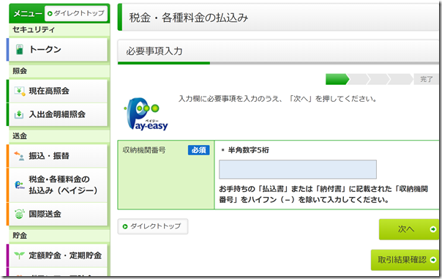
Task: Click the arrow icon on the 次へ button
Action: click(x=433, y=229)
